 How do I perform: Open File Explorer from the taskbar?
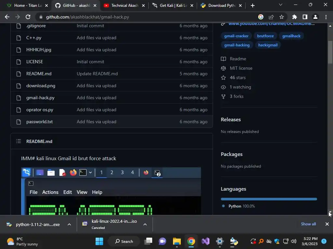click(177, 241)
